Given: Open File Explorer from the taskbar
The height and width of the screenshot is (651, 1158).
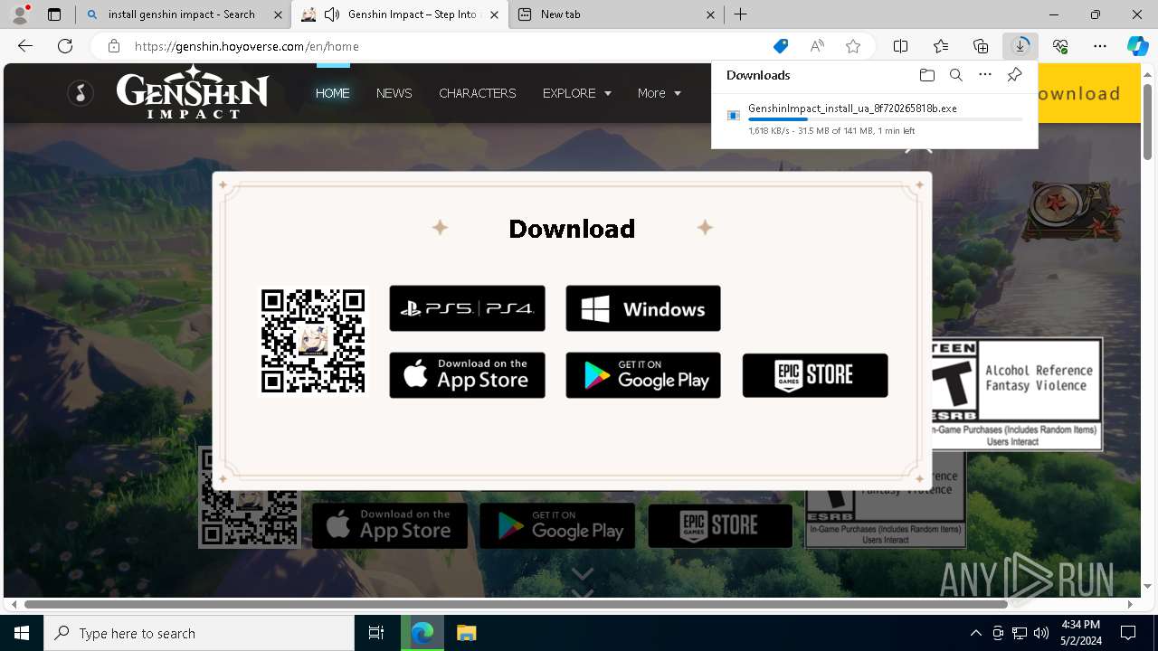Looking at the screenshot, I should click(x=466, y=633).
